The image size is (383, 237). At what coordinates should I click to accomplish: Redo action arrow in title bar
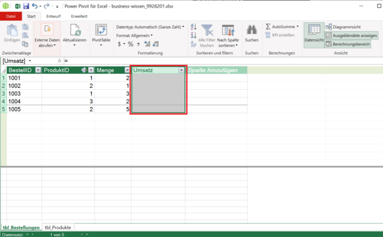point(47,6)
